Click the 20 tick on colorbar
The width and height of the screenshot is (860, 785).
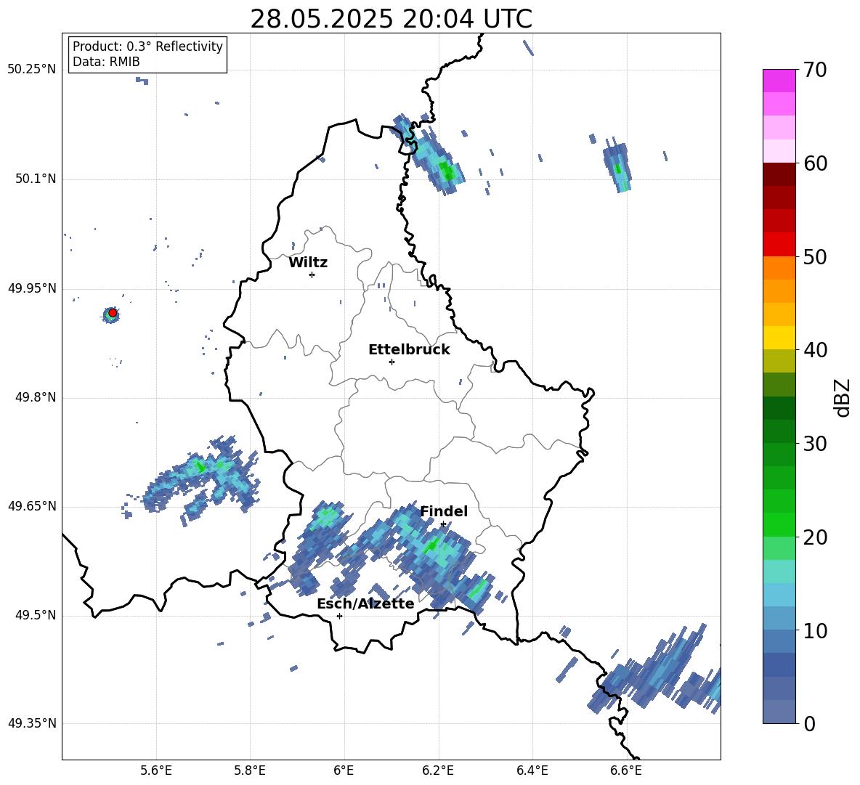coord(814,537)
